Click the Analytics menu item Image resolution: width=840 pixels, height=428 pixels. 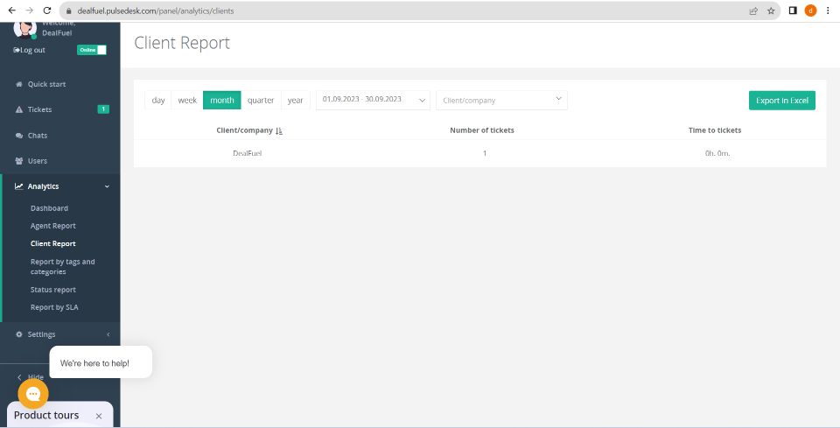click(44, 186)
